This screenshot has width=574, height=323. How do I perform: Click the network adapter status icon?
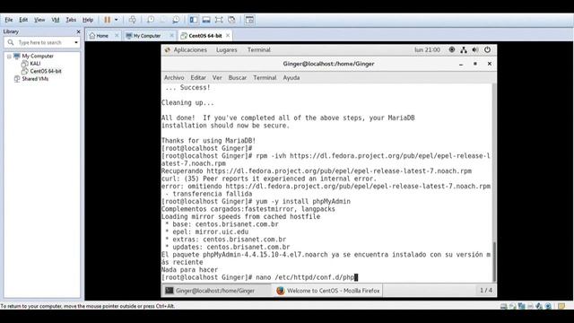pos(522,306)
